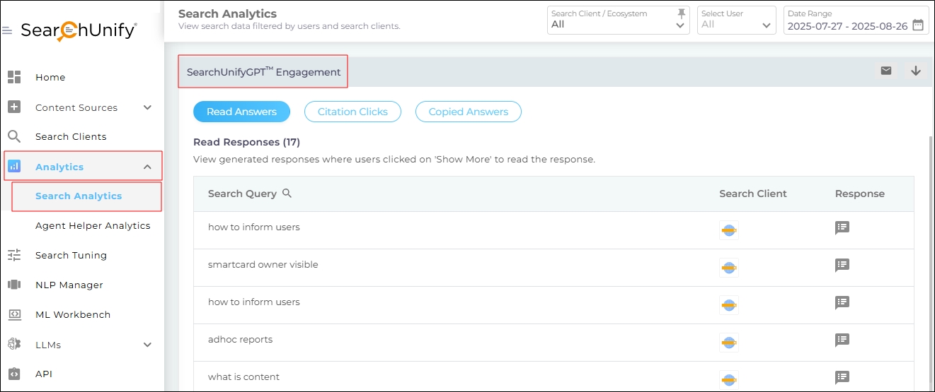935x392 pixels.
Task: Open the Select User dropdown
Action: pos(766,25)
